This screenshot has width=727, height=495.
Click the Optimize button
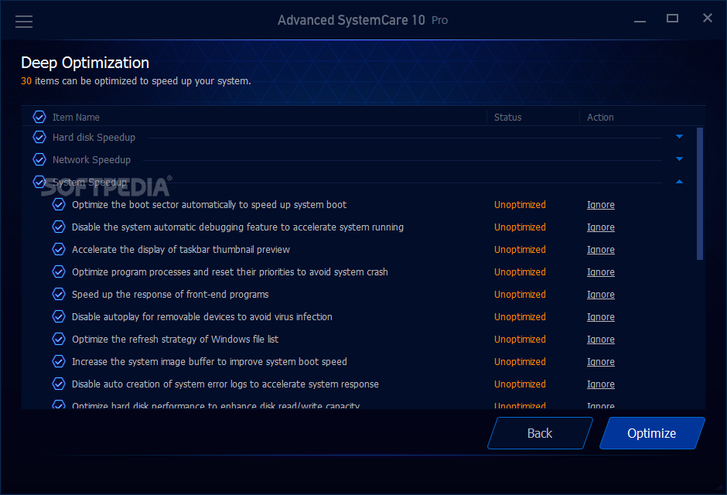point(652,433)
